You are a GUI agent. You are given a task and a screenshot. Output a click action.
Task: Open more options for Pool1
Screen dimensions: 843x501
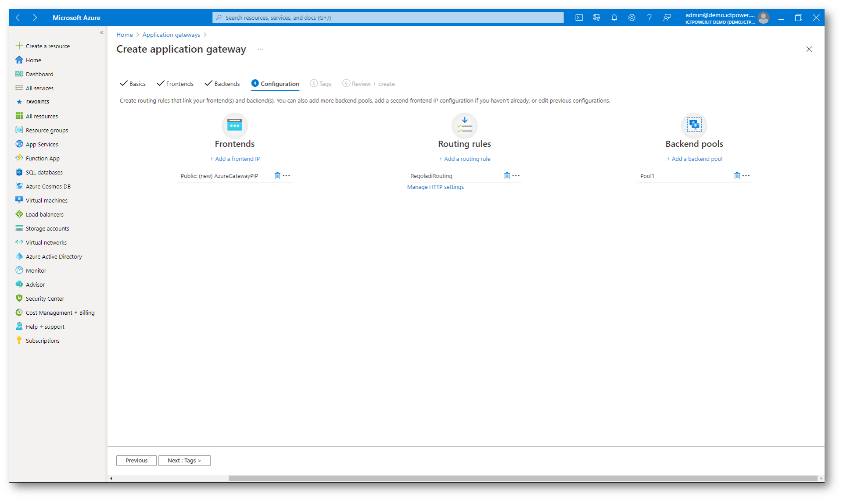746,176
